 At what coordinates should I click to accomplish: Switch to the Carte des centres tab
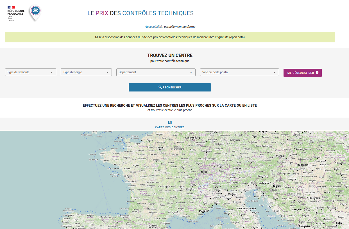pos(170,125)
